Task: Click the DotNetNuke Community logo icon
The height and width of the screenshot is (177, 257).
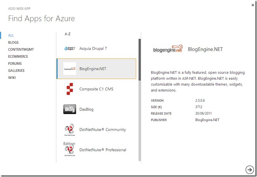Action: pos(70,130)
